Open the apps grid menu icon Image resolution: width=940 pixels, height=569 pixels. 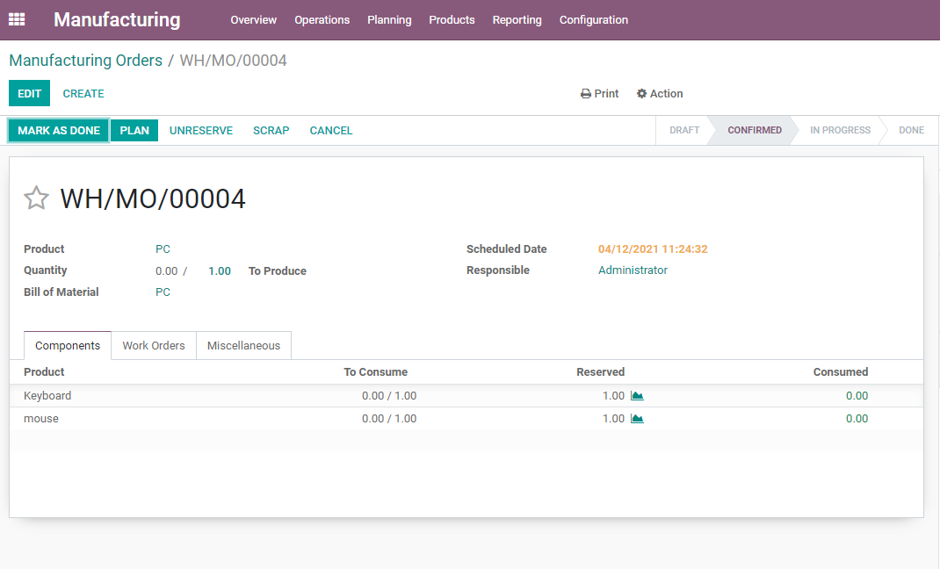coord(17,20)
